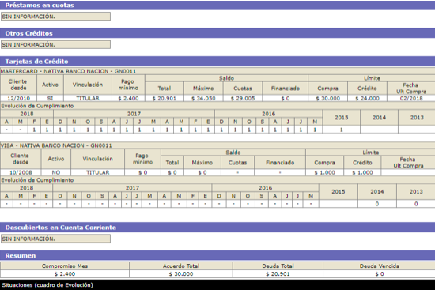Click Mastercard 'Cliente desde' value 12/2010
This screenshot has width=435, height=290.
point(19,98)
